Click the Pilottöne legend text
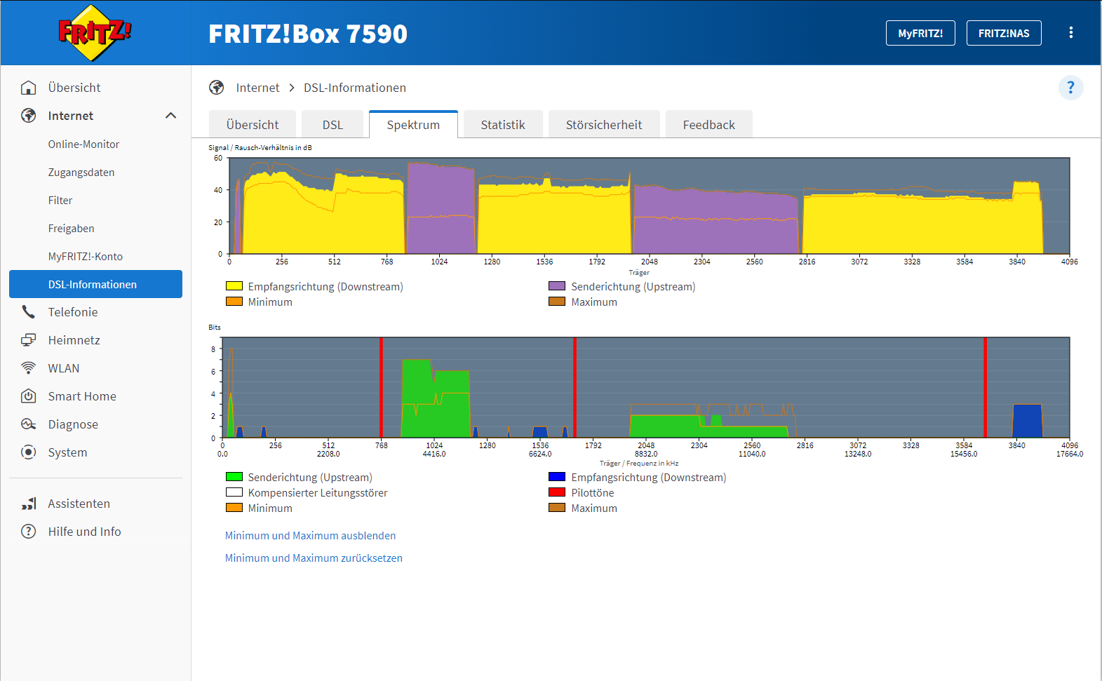The image size is (1102, 681). tap(593, 493)
